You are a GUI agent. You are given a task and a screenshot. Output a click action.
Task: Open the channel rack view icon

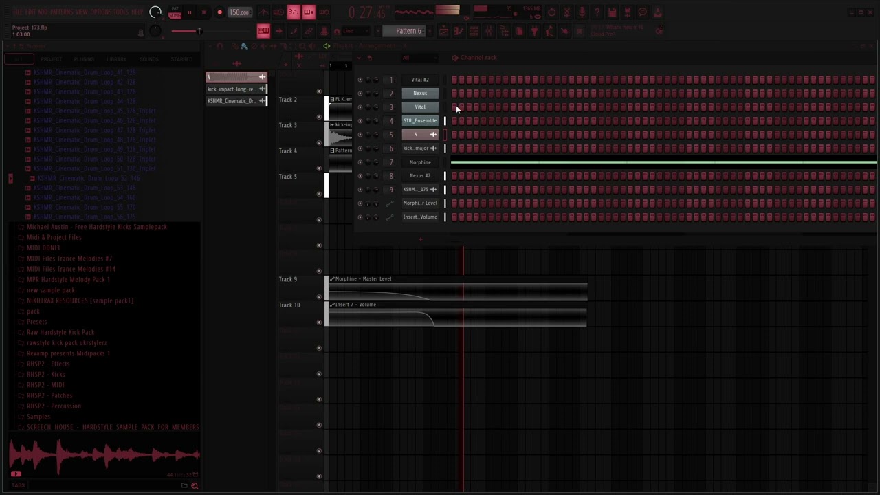(474, 31)
